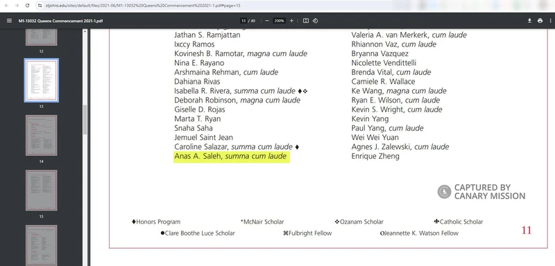Print the PDF document
Viewport: 555px width, 266px height.
(x=540, y=21)
